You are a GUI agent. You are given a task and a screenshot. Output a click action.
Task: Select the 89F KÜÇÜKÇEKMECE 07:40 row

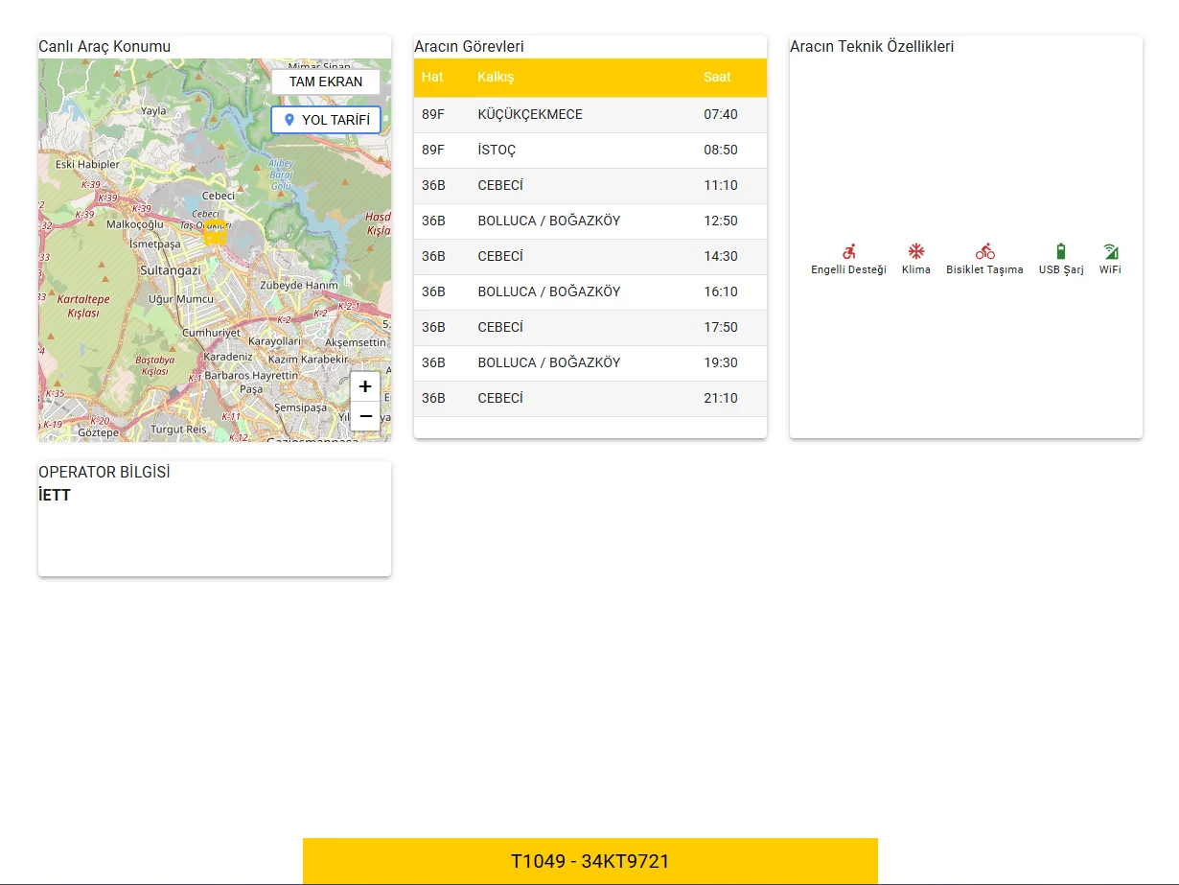coord(589,115)
